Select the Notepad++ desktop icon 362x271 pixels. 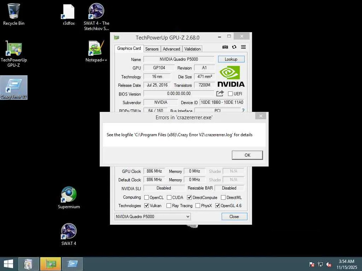96,51
